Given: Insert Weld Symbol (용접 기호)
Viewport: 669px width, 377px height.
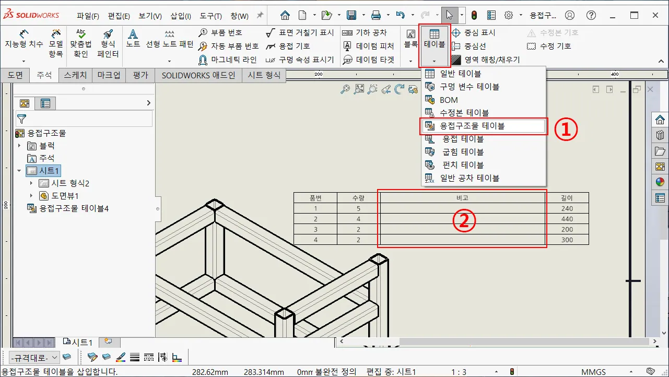Looking at the screenshot, I should [288, 46].
